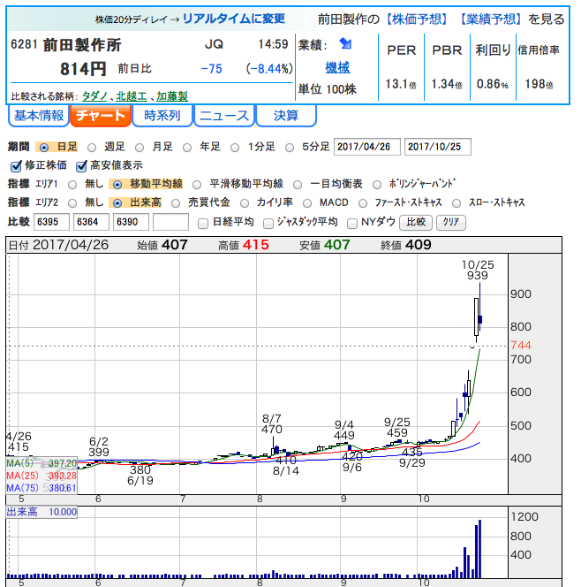The image size is (581, 587).
Task: Toggle the 修正株価 checkbox
Action: (x=16, y=166)
